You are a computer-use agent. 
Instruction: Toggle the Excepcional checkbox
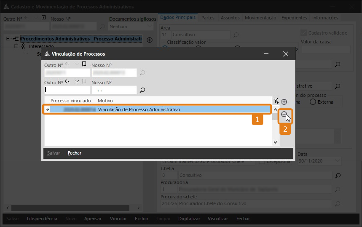(262, 161)
